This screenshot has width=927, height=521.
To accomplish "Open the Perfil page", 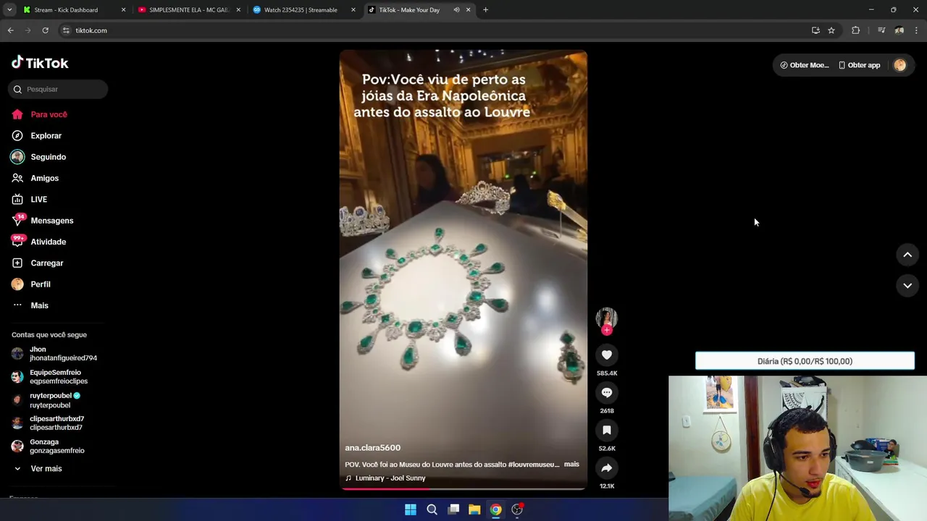I will point(31,284).
